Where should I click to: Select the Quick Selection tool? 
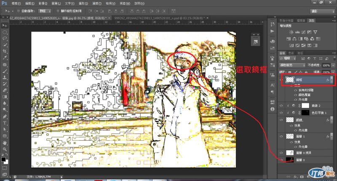coord(5,45)
